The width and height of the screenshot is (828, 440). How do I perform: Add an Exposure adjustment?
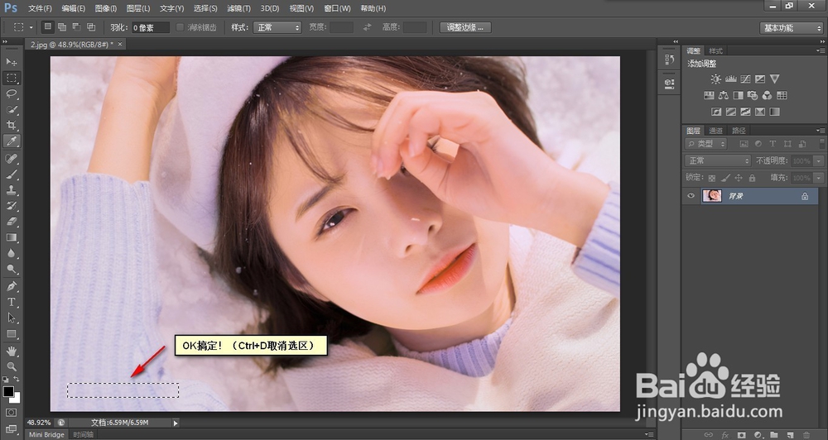pos(760,79)
